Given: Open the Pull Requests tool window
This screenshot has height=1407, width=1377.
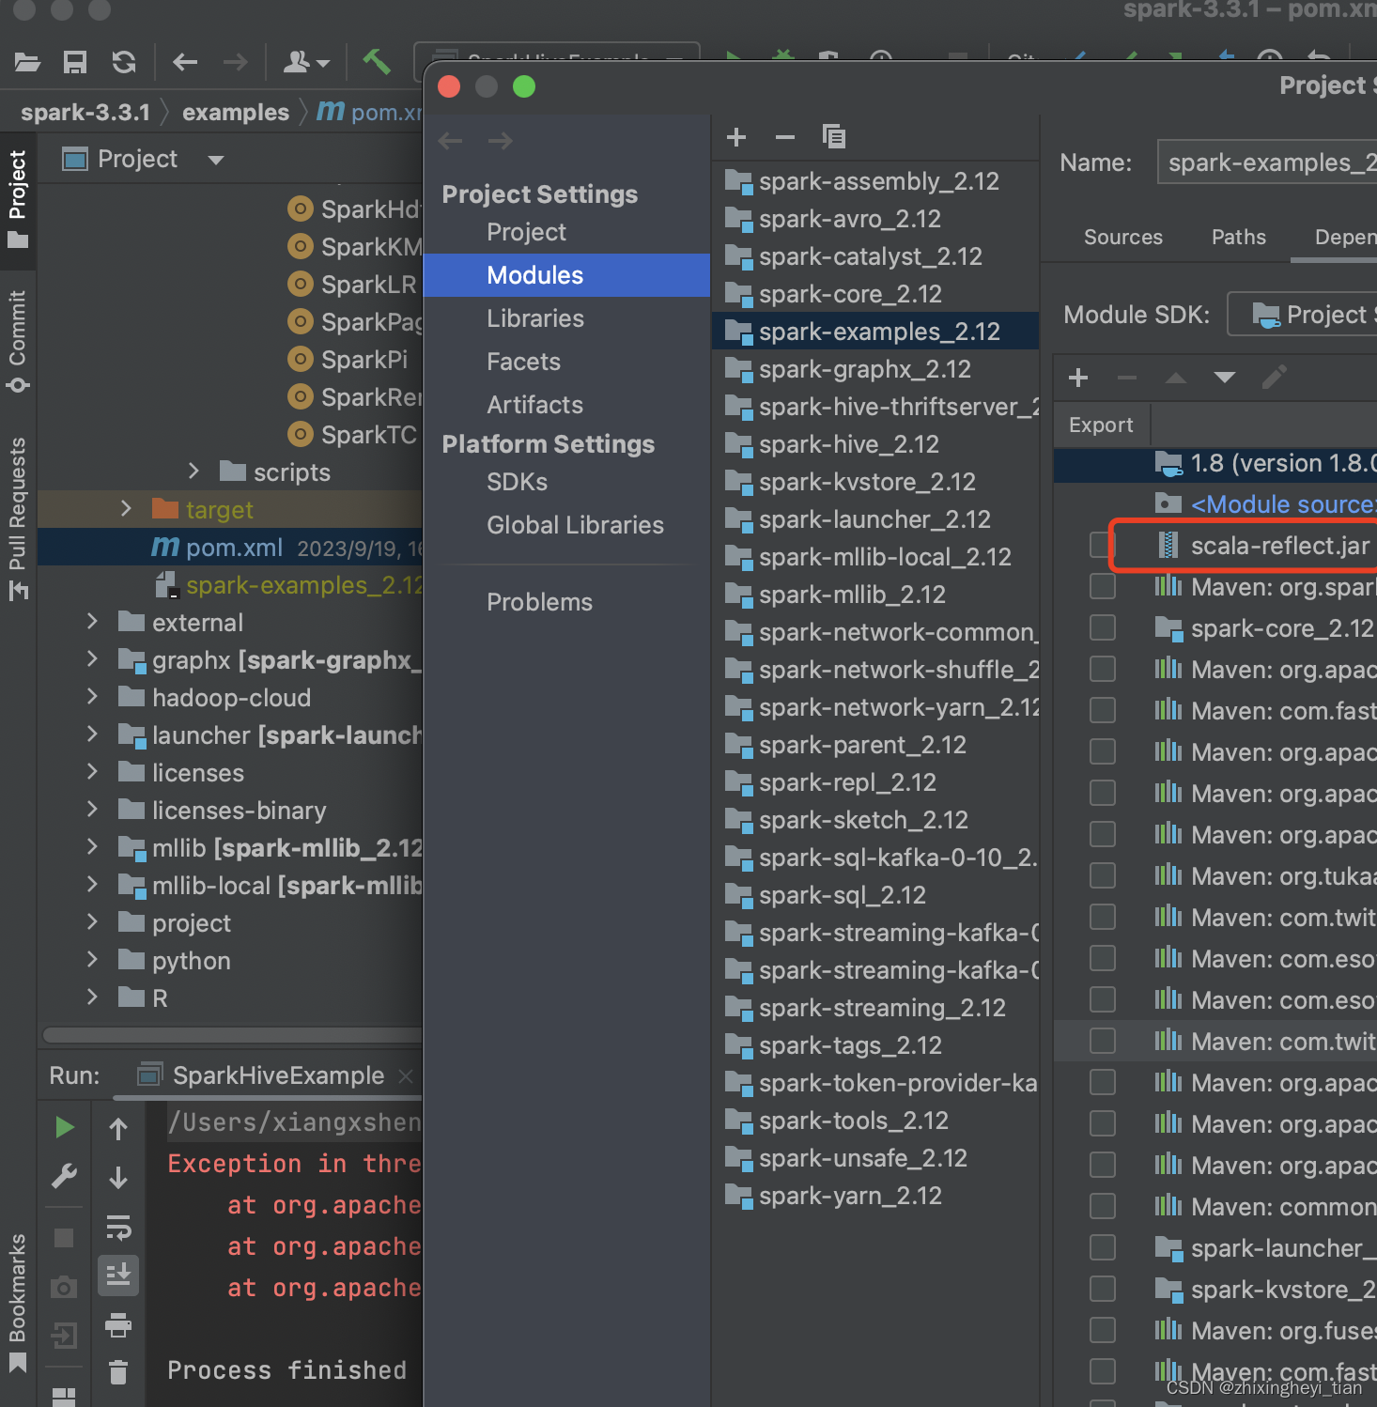Looking at the screenshot, I should click(18, 518).
